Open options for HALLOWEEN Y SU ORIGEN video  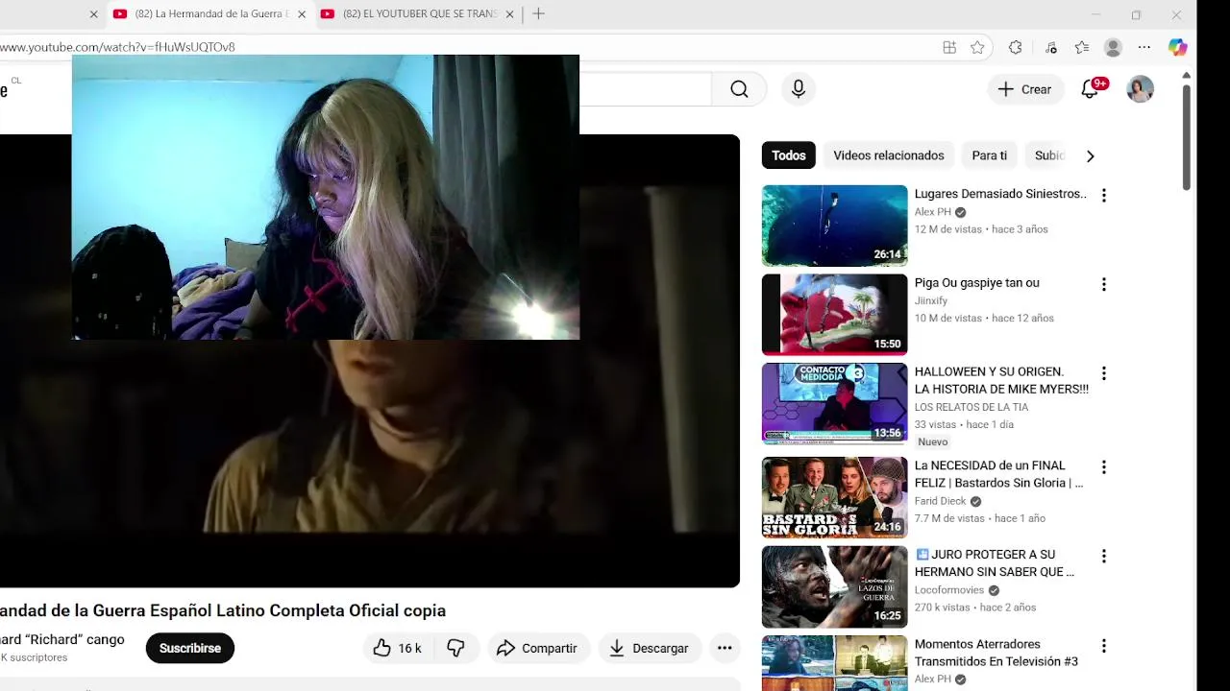coord(1103,373)
